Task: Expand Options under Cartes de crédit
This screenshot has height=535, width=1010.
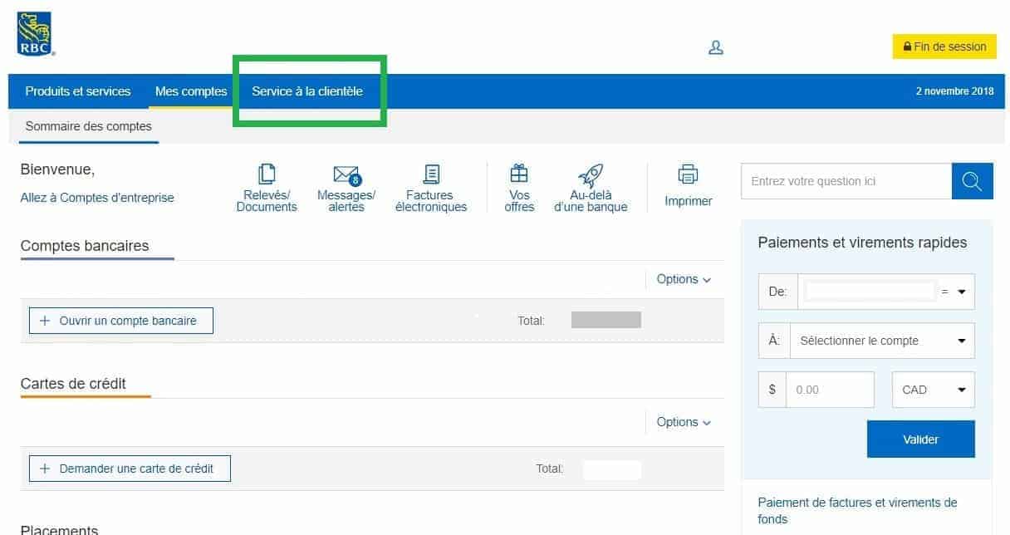Action: point(684,422)
